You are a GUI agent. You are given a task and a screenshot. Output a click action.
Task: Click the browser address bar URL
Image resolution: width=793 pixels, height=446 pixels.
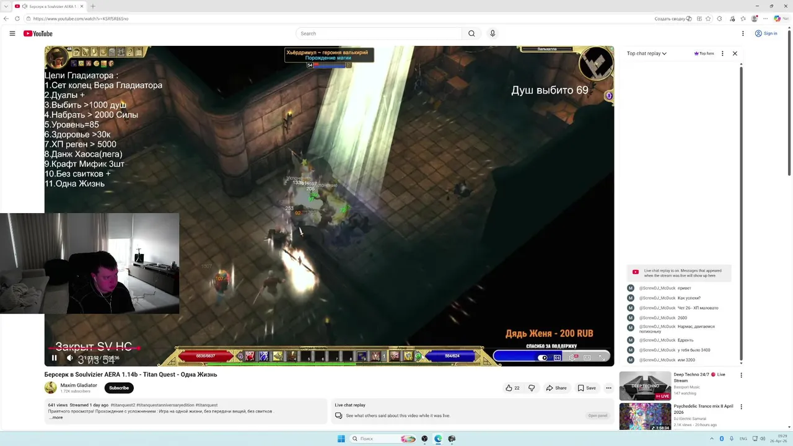click(x=81, y=19)
